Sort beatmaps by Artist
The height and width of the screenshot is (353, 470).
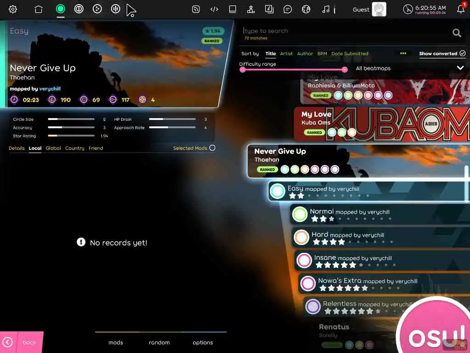(286, 53)
